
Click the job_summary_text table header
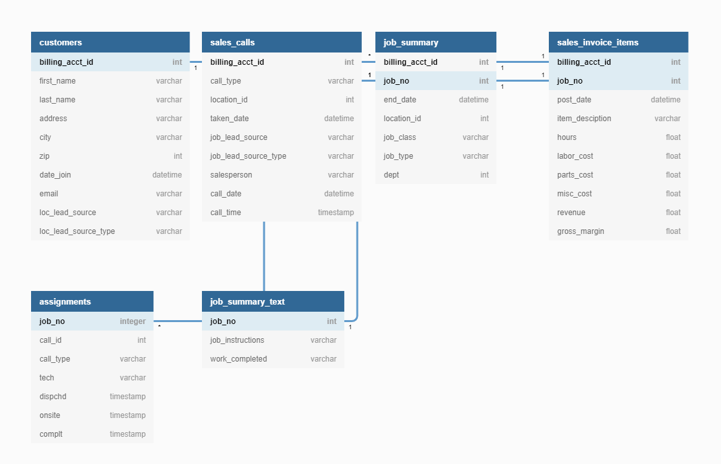coord(272,301)
